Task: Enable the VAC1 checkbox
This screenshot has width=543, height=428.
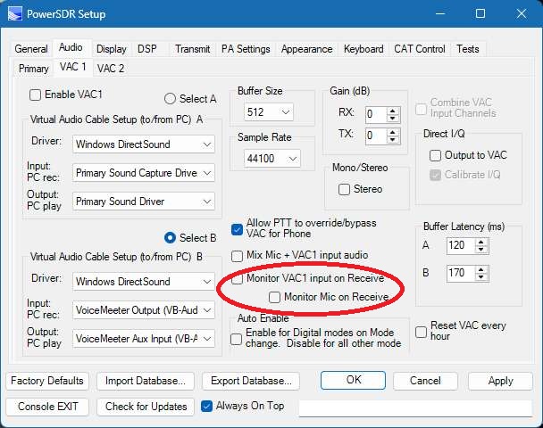Action: 36,95
